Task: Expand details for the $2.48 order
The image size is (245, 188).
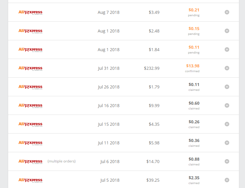Action: click(227, 31)
